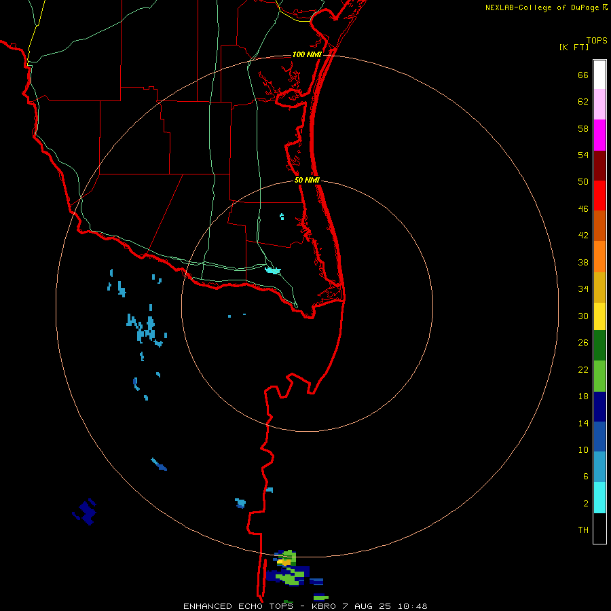The image size is (611, 611).
Task: Click the legend value '30'
Action: tap(583, 316)
